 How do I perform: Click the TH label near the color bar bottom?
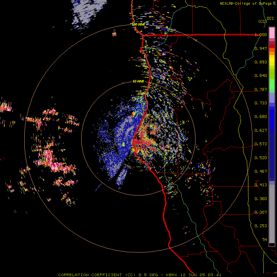pyautogui.click(x=264, y=240)
